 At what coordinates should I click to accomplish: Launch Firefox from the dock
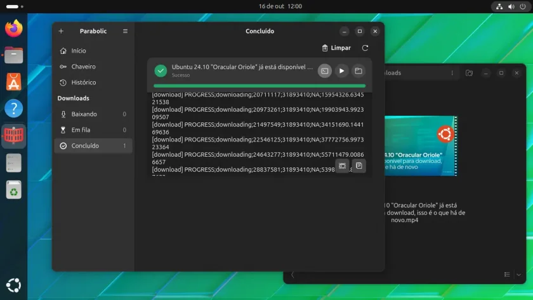pos(13,29)
